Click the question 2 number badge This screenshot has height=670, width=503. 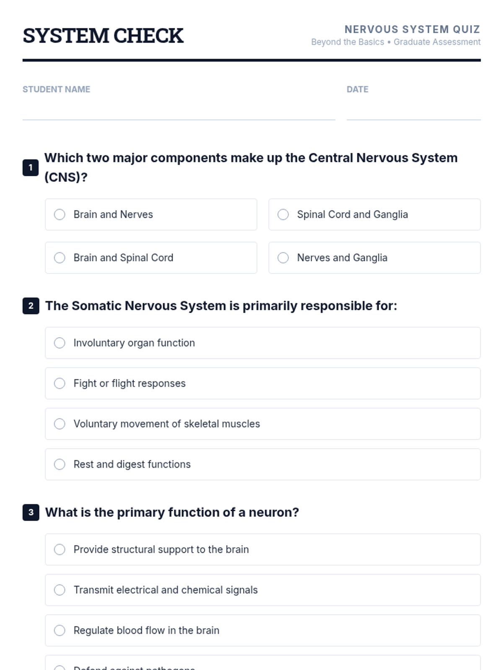31,306
